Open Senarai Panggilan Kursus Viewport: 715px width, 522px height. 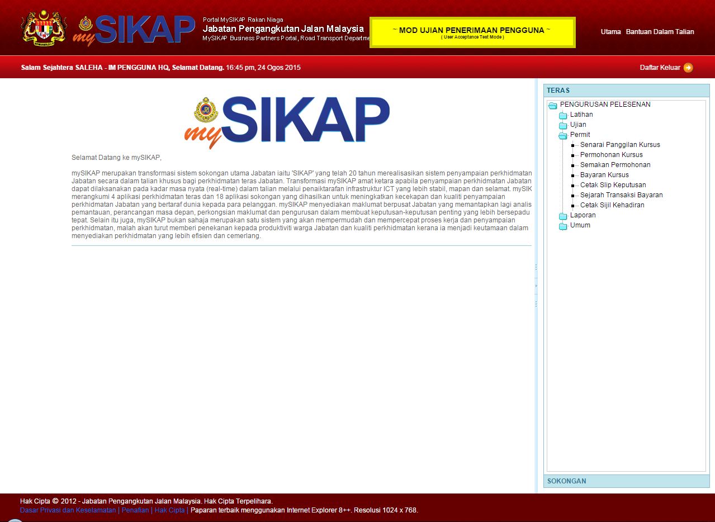(x=620, y=145)
